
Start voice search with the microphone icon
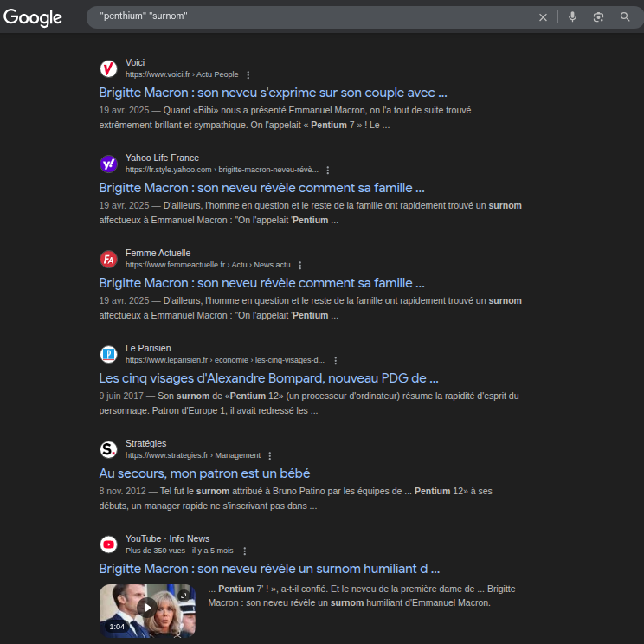point(572,16)
